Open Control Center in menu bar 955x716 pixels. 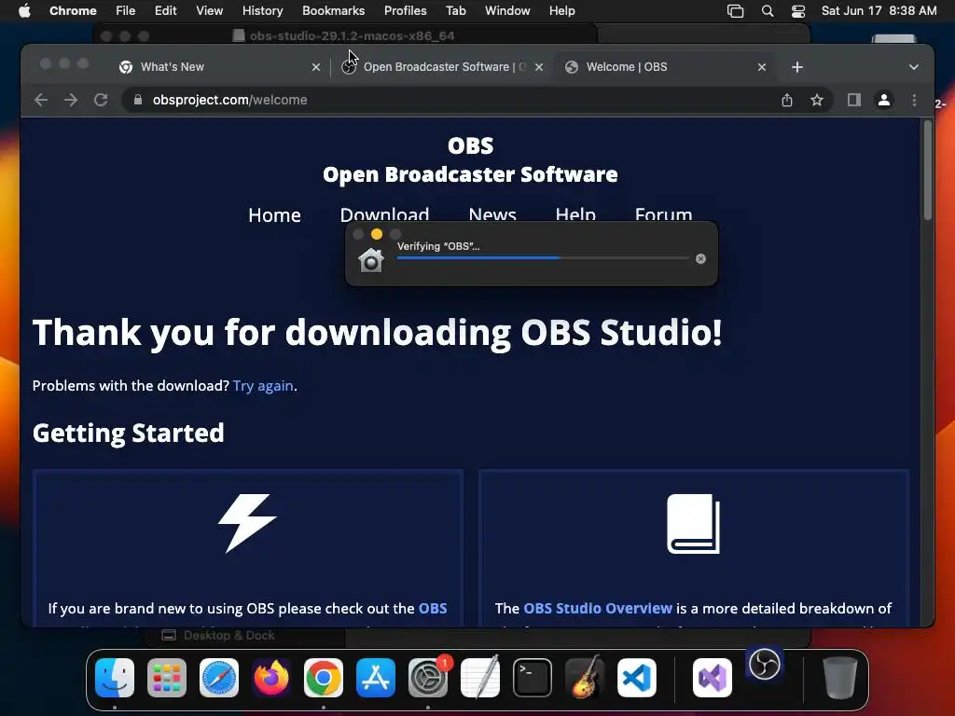click(x=798, y=11)
